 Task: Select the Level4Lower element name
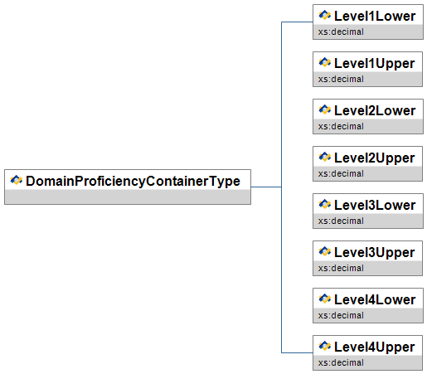tap(375, 299)
